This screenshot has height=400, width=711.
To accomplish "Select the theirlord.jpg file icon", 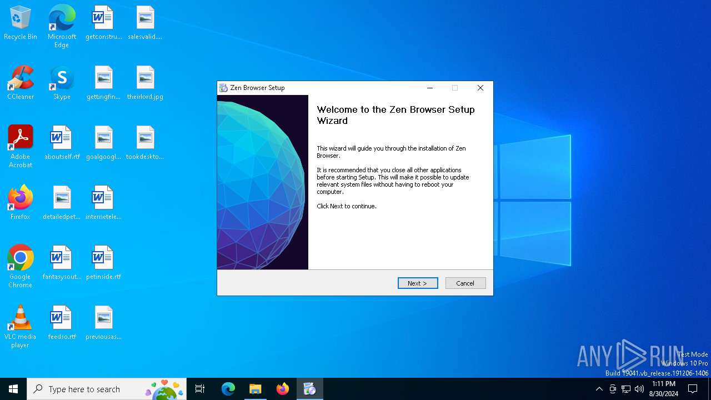I will 145,83.
